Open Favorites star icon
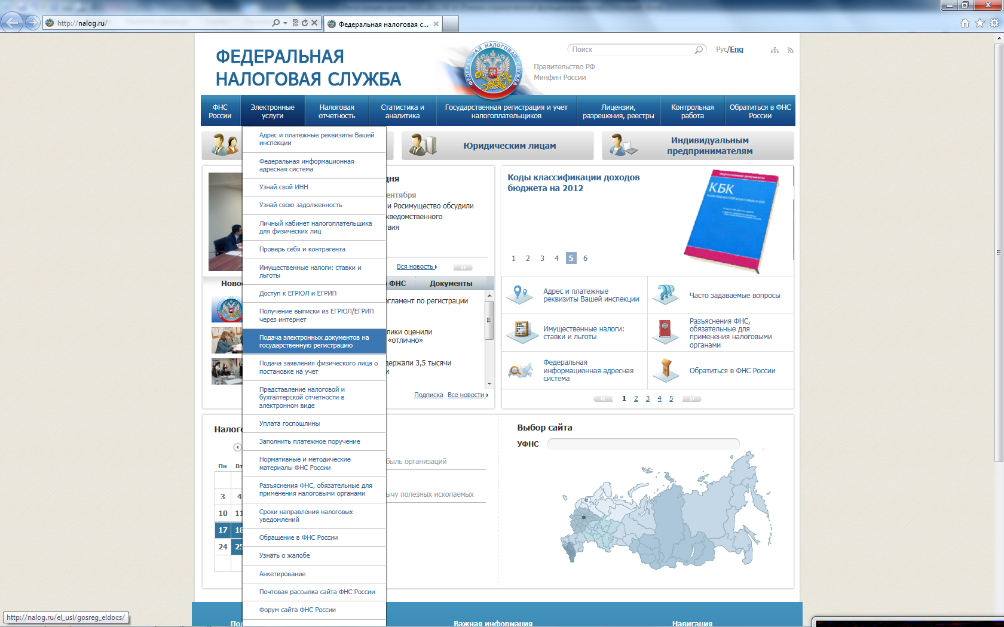This screenshot has height=627, width=1004. 979,23
